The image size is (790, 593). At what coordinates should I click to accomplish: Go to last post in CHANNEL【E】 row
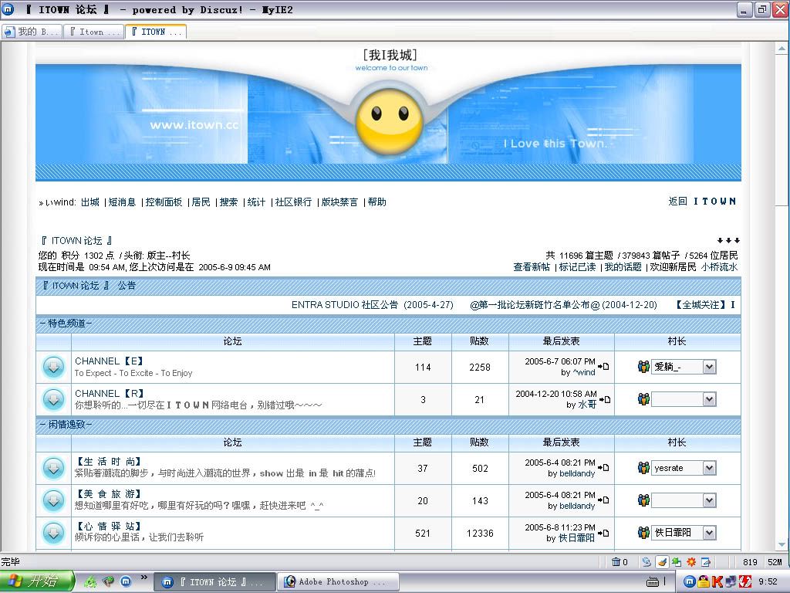[x=603, y=366]
